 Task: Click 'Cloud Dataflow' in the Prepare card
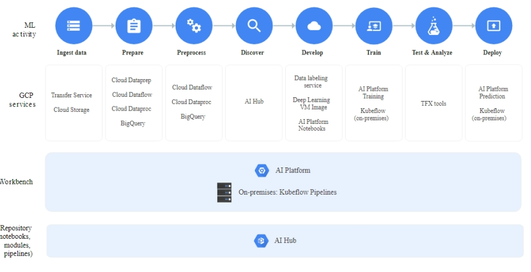pyautogui.click(x=132, y=95)
